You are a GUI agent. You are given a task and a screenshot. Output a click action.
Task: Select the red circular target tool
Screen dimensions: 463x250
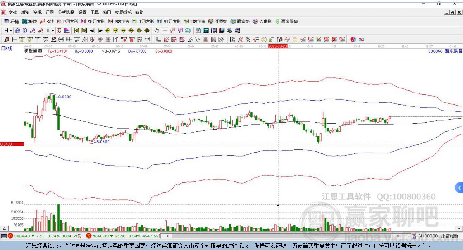(92, 39)
